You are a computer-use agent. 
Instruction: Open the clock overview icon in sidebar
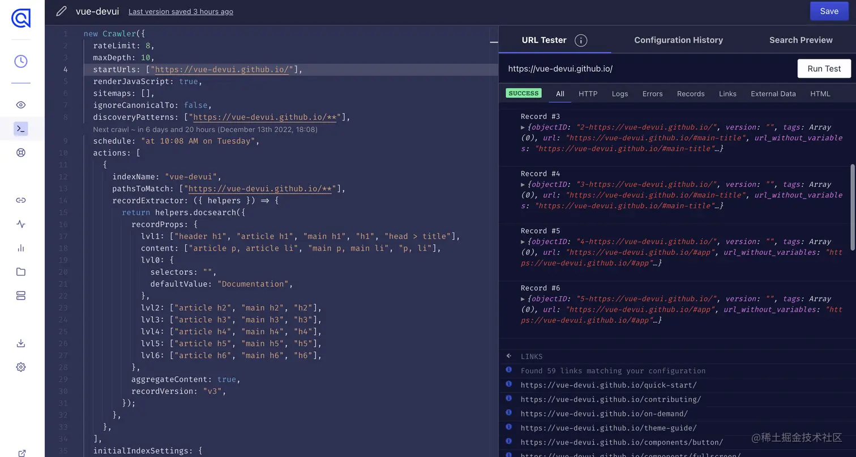pyautogui.click(x=21, y=61)
